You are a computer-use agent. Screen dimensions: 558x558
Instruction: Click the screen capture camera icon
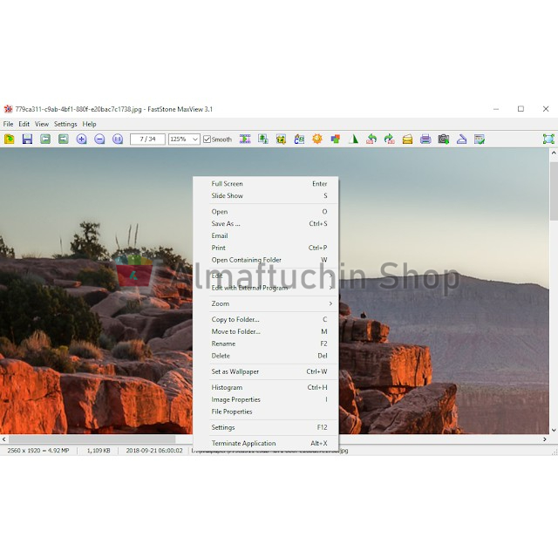[444, 139]
